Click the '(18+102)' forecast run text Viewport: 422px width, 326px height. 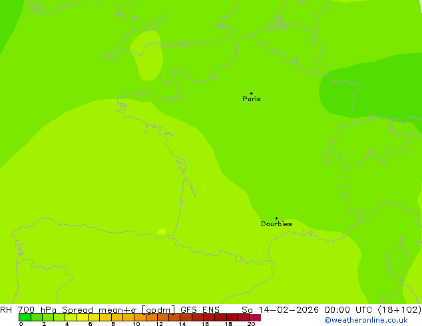tap(399, 310)
